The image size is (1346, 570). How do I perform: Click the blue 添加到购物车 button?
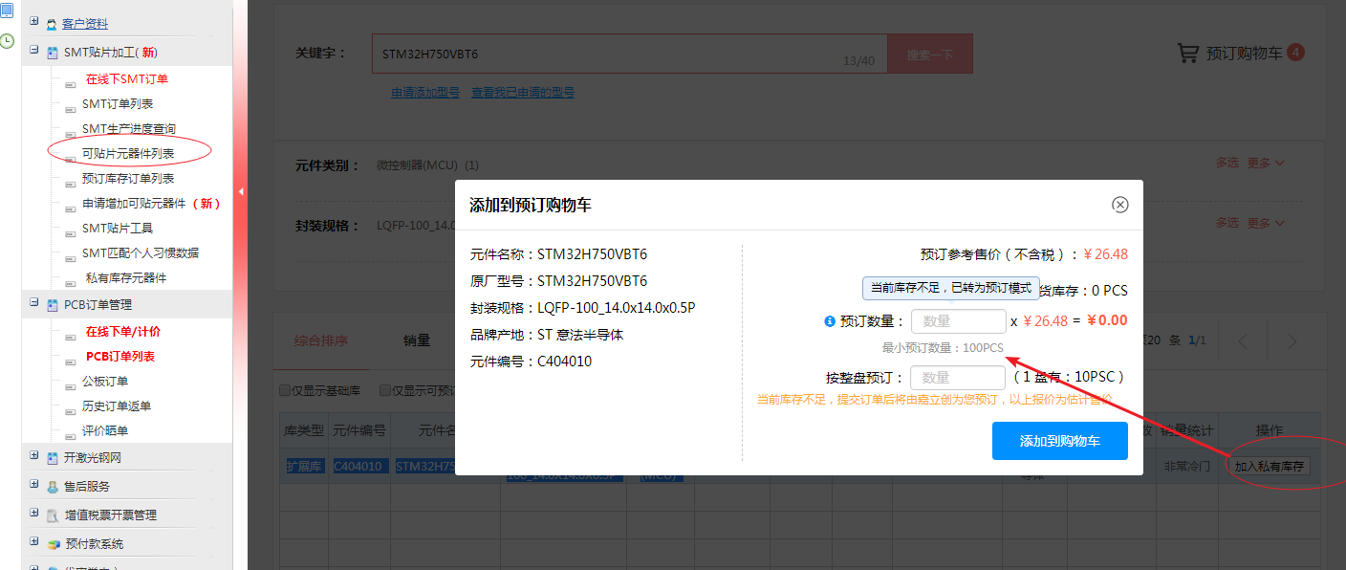pos(1059,441)
